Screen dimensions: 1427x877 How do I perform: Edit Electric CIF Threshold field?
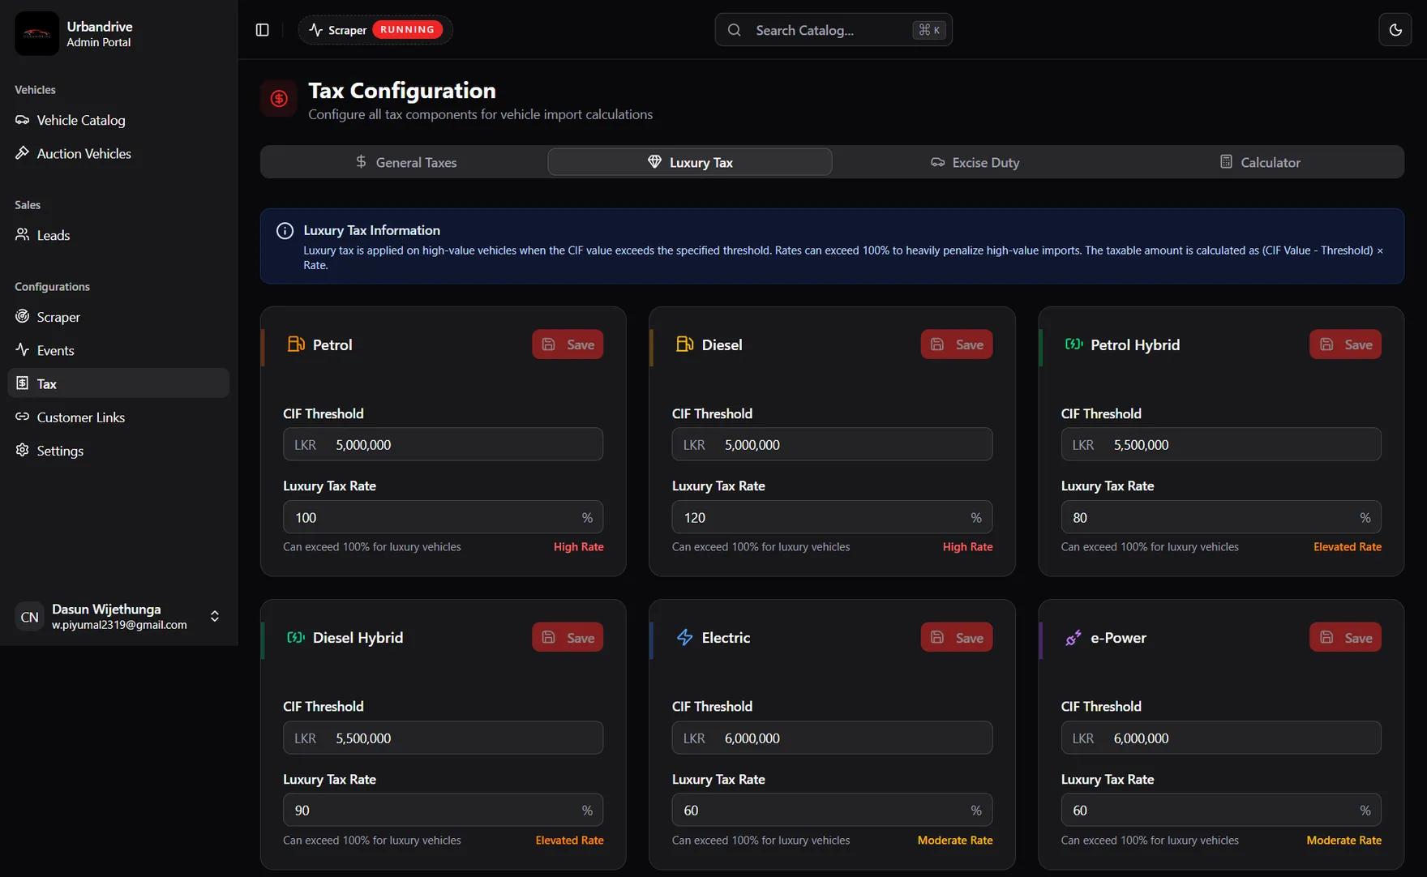coord(832,738)
